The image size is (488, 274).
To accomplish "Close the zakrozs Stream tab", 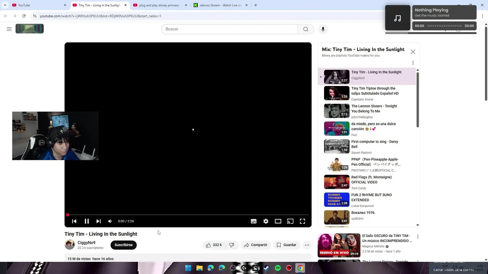I will pos(246,5).
